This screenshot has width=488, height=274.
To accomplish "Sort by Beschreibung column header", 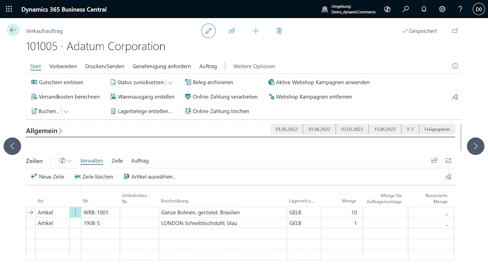I will pos(174,201).
